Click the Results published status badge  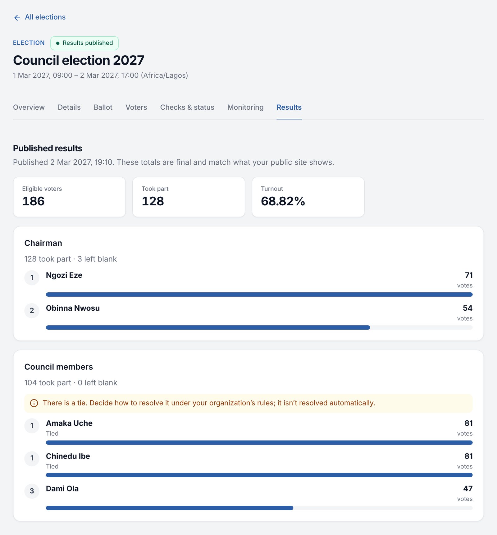tap(84, 43)
